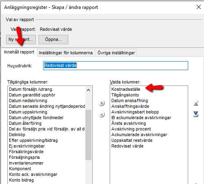Open Övriga inställningar tab

(x=116, y=53)
